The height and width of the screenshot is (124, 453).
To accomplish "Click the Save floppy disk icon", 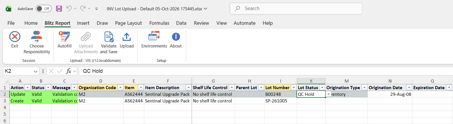I will 59,9.
